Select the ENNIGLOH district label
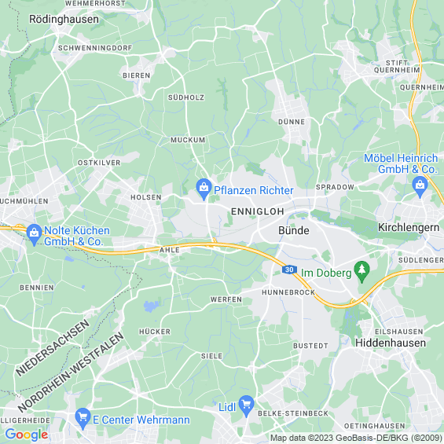444x444 pixels. click(x=258, y=211)
